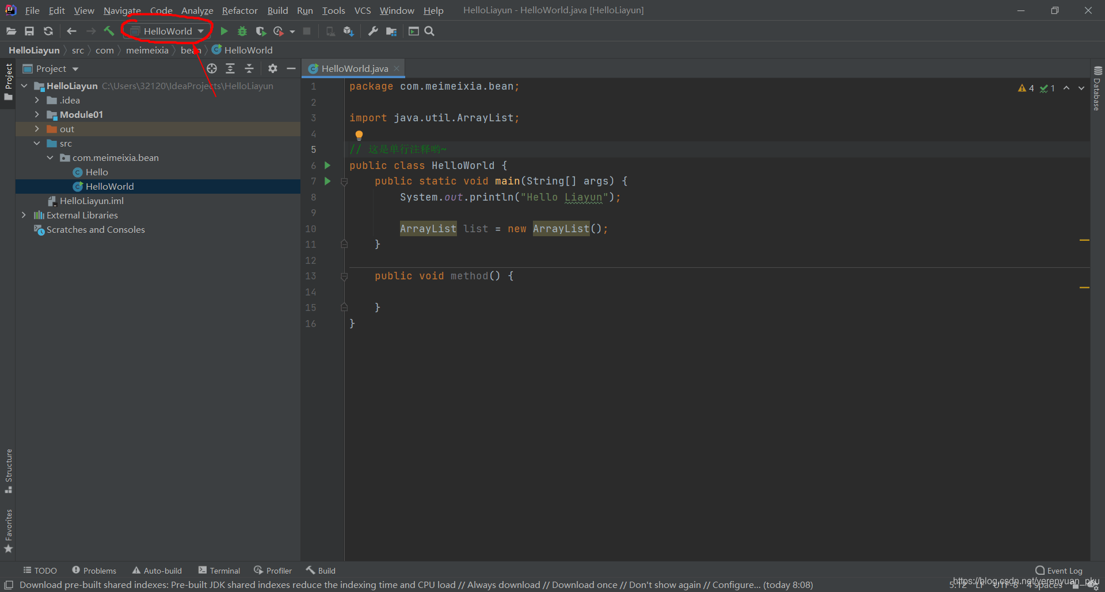1105x592 pixels.
Task: Start debugging with the bug icon
Action: click(x=242, y=31)
